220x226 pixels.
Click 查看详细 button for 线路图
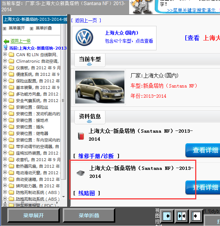pos(203,187)
